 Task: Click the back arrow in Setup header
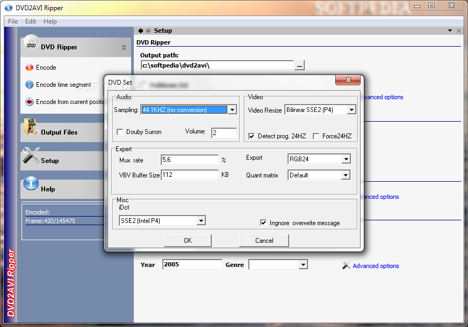pos(141,31)
